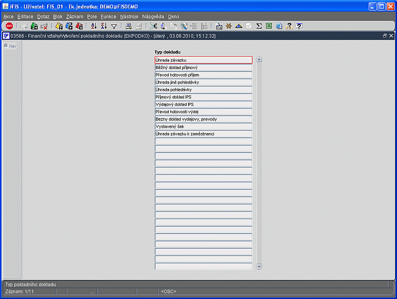Select 'Převod hotovosti příjem' row

[x=203, y=75]
